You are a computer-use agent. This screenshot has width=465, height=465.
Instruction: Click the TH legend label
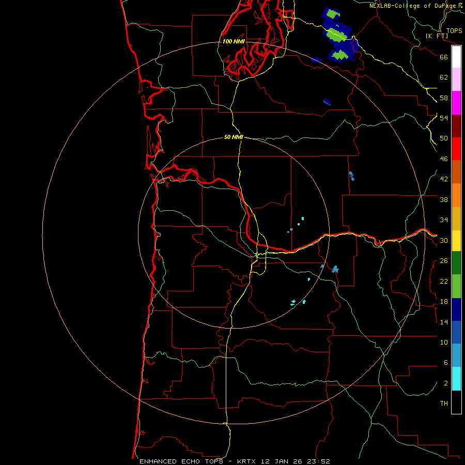pos(444,404)
